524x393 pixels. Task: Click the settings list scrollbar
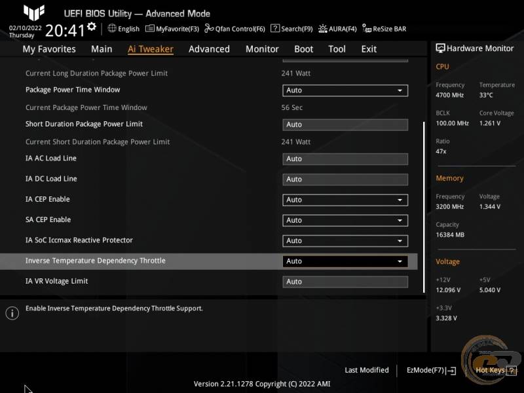click(424, 207)
